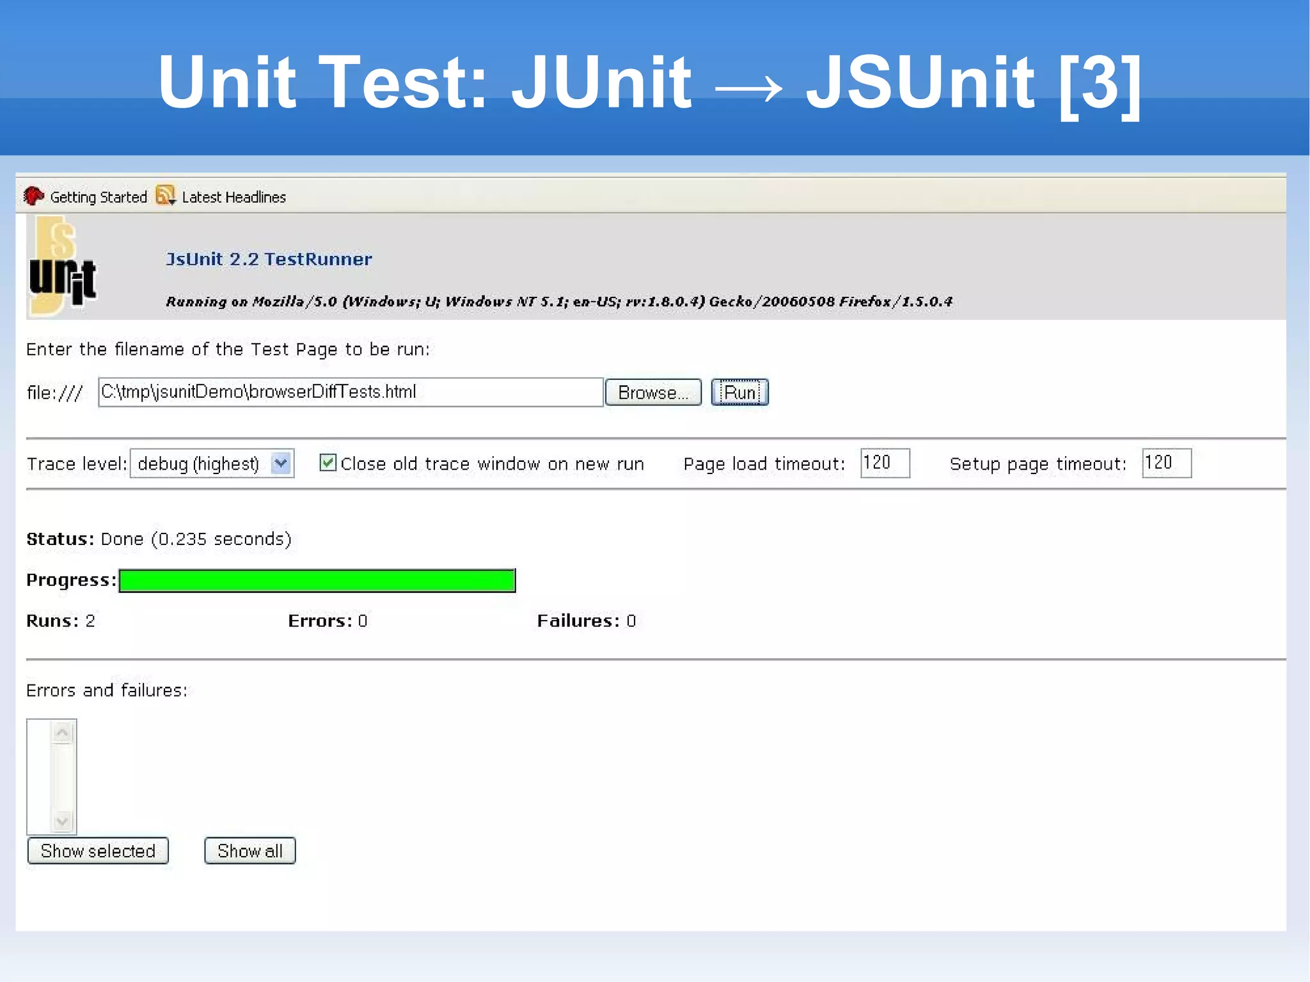Click the Setup page timeout field
The width and height of the screenshot is (1310, 982).
point(1167,463)
